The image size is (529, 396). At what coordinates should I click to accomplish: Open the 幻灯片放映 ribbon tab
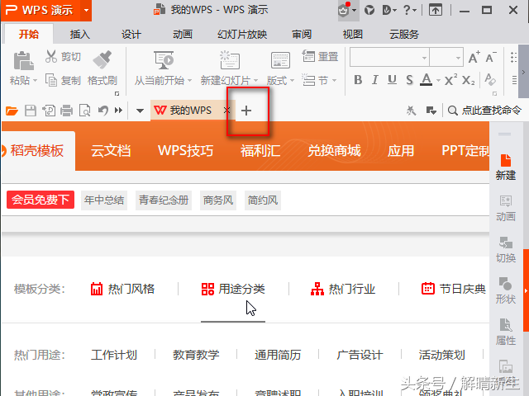pos(242,34)
